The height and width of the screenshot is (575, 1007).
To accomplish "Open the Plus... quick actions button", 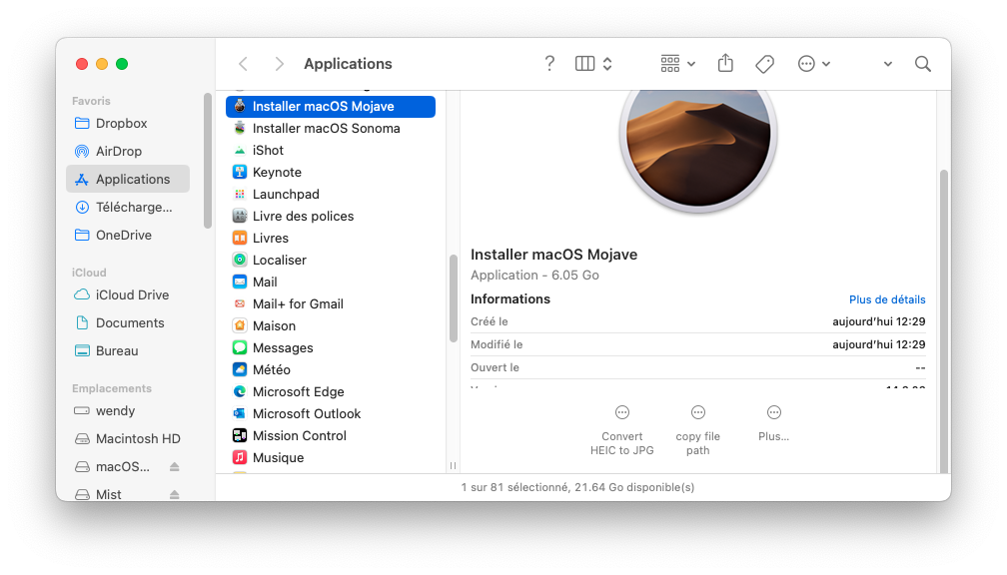I will click(x=774, y=423).
